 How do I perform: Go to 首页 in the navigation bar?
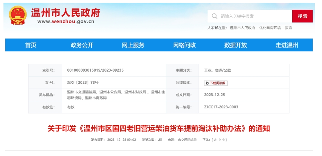(31, 45)
